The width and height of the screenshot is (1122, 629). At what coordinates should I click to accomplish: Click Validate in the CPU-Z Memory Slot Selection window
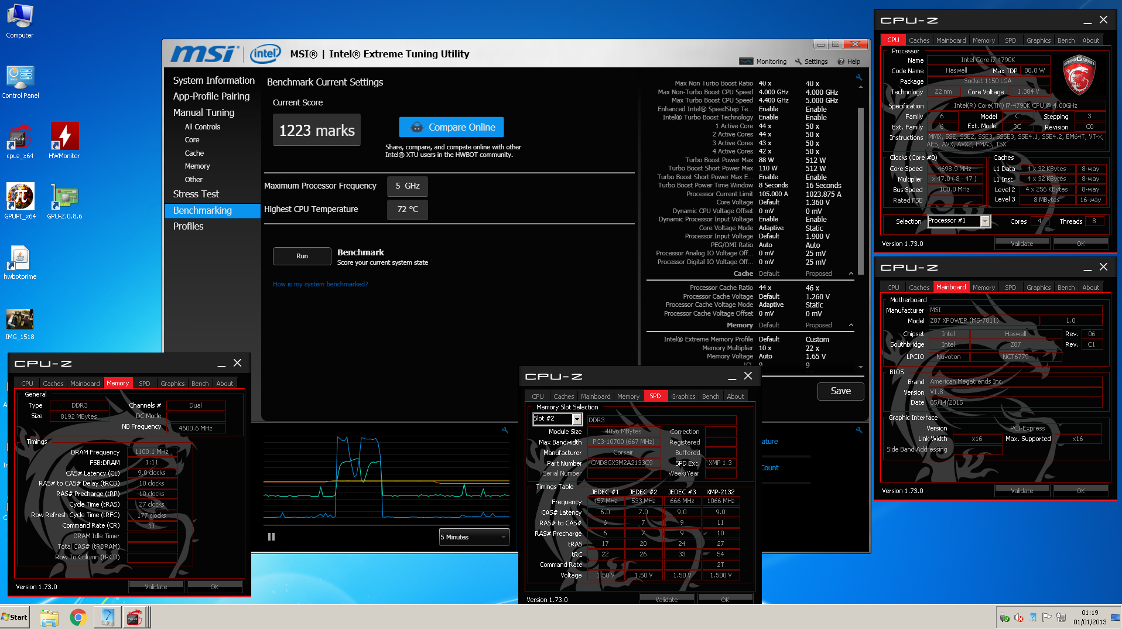click(666, 599)
